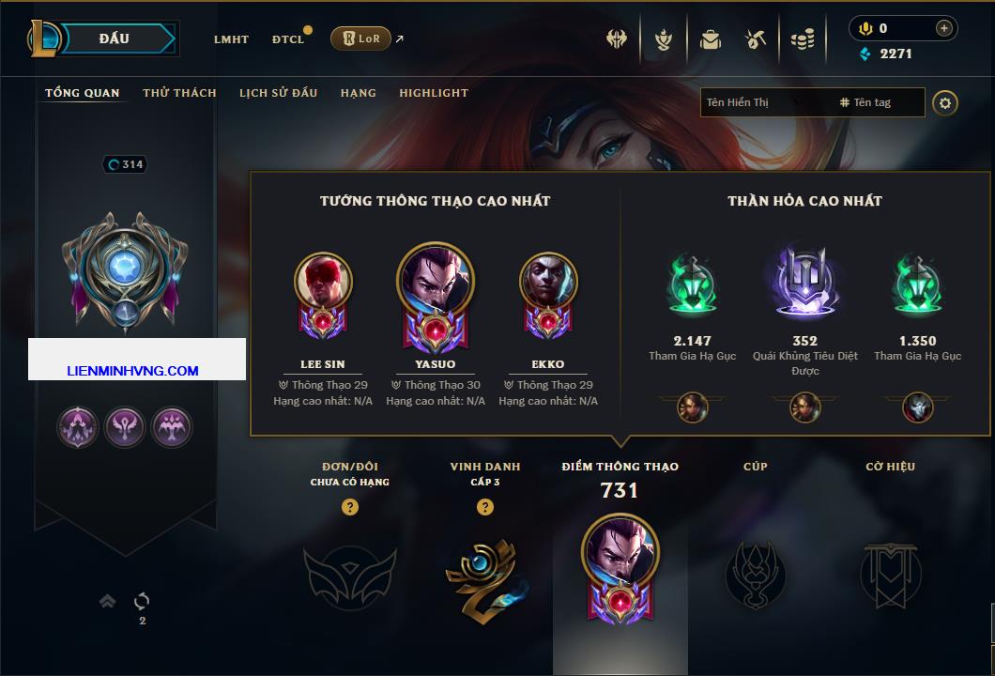
Task: Click the Tên Hiển Thị search field
Action: coord(765,102)
